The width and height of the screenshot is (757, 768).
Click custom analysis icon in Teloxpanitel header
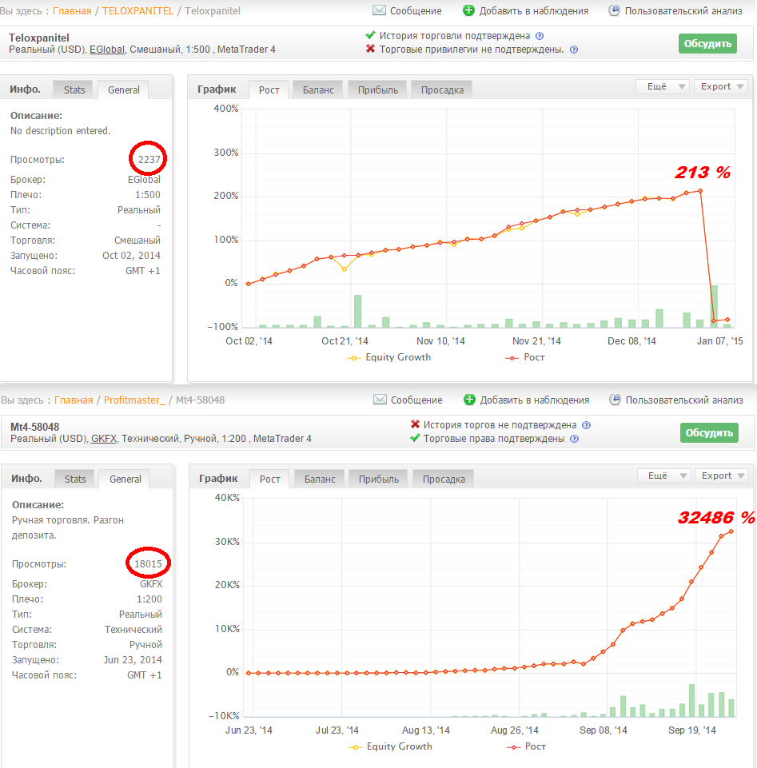[x=614, y=10]
